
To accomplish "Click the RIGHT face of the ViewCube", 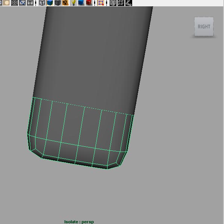I will tap(204, 27).
